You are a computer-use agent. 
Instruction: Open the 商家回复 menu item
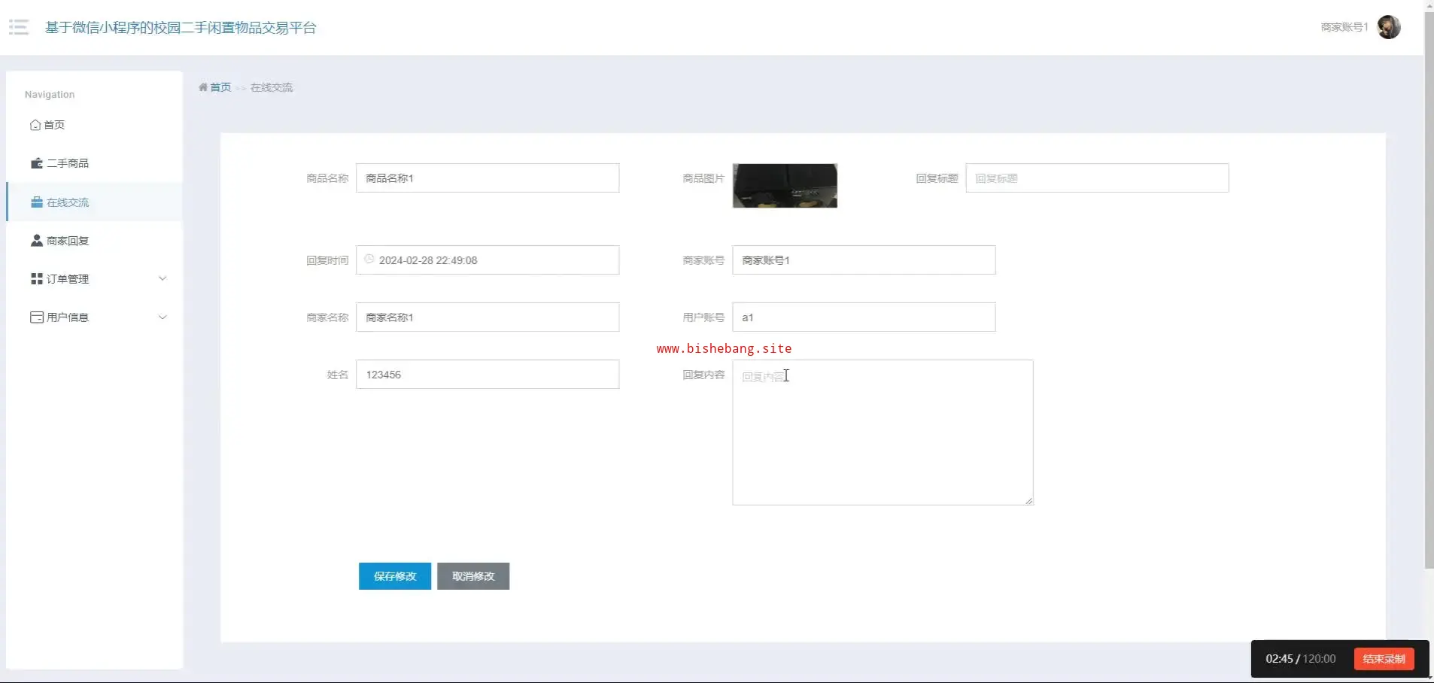(x=68, y=241)
